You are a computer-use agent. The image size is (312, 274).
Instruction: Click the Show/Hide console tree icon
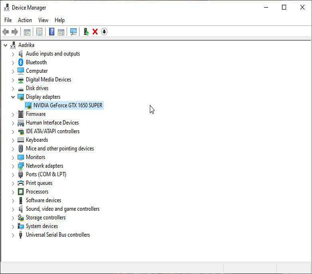click(x=27, y=32)
